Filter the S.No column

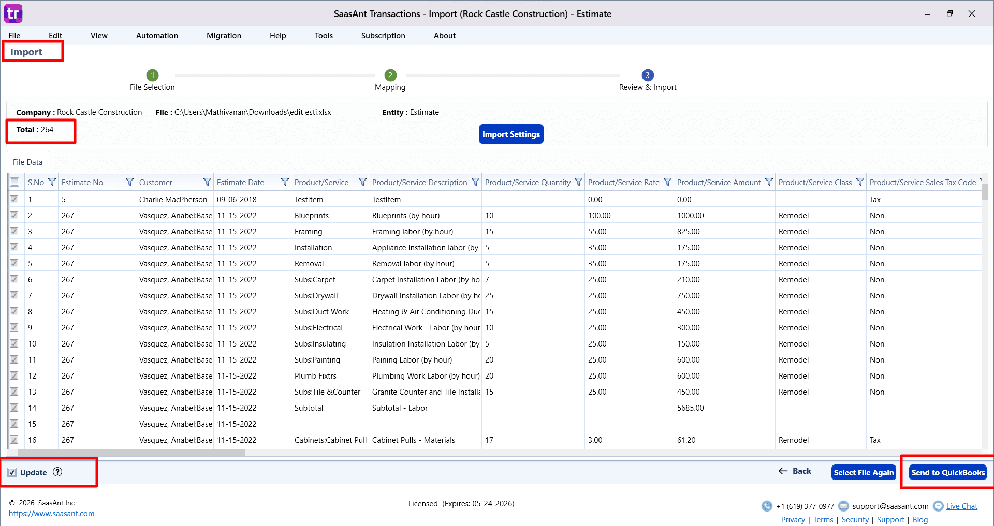[52, 182]
